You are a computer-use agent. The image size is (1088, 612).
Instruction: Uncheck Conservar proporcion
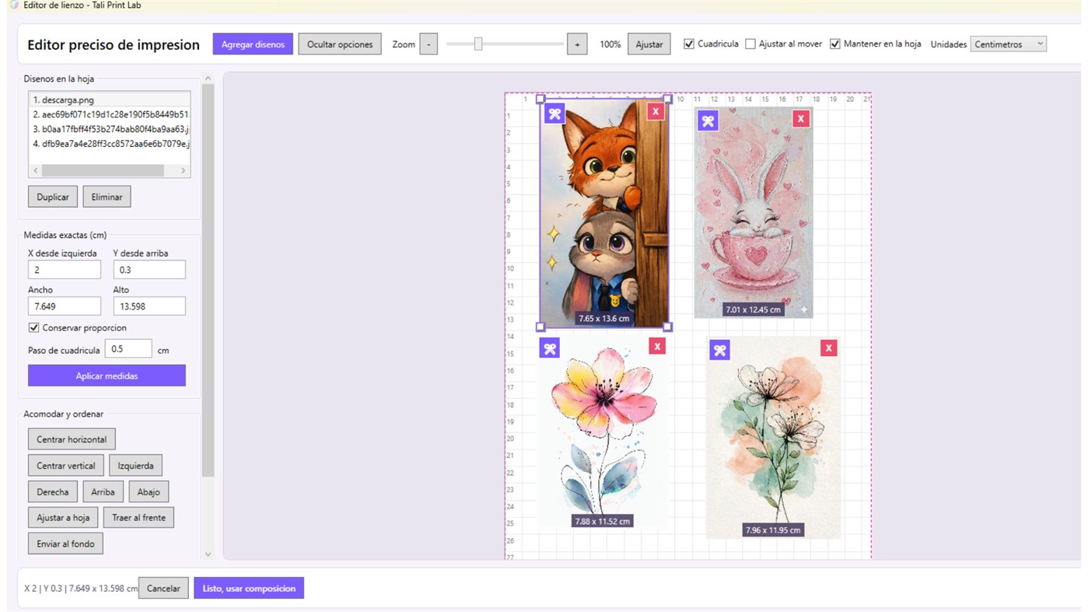(33, 328)
